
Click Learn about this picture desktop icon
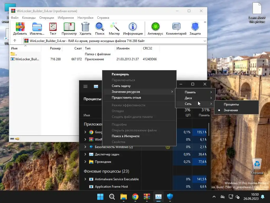pos(257,12)
